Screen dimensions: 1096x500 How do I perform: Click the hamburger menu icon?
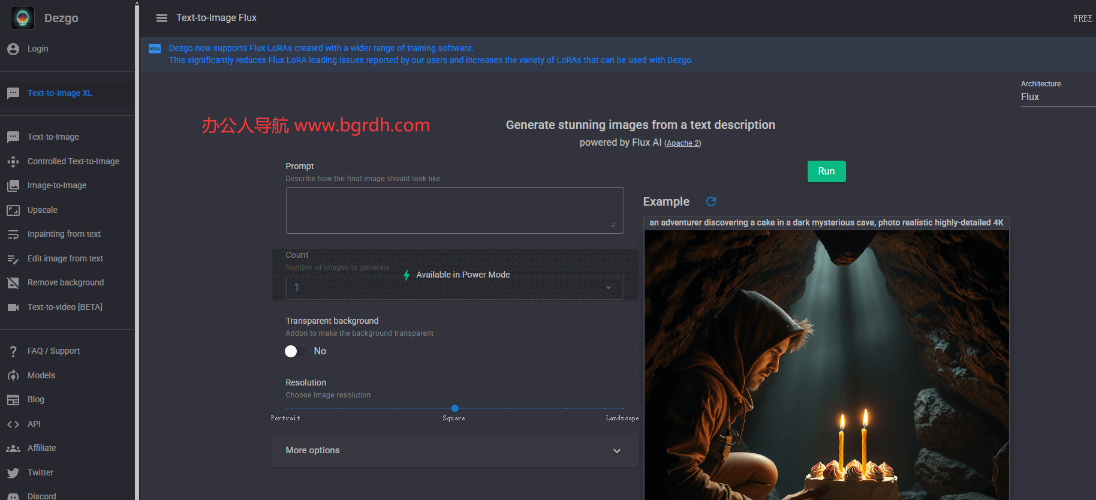tap(161, 18)
